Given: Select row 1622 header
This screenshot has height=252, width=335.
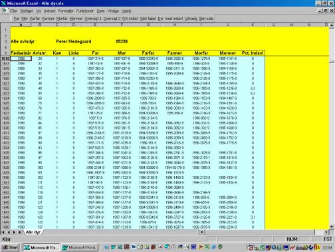Looking at the screenshot, I should click(x=5, y=88).
